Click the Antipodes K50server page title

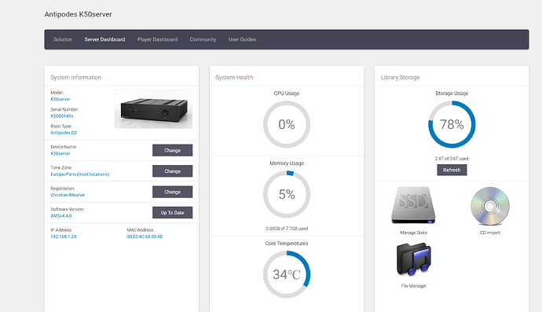pos(78,14)
